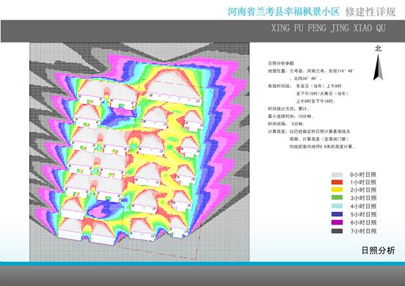The image size is (405, 286).
Task: Select the cyan 4小时日照 legend swatch
Action: [337, 206]
